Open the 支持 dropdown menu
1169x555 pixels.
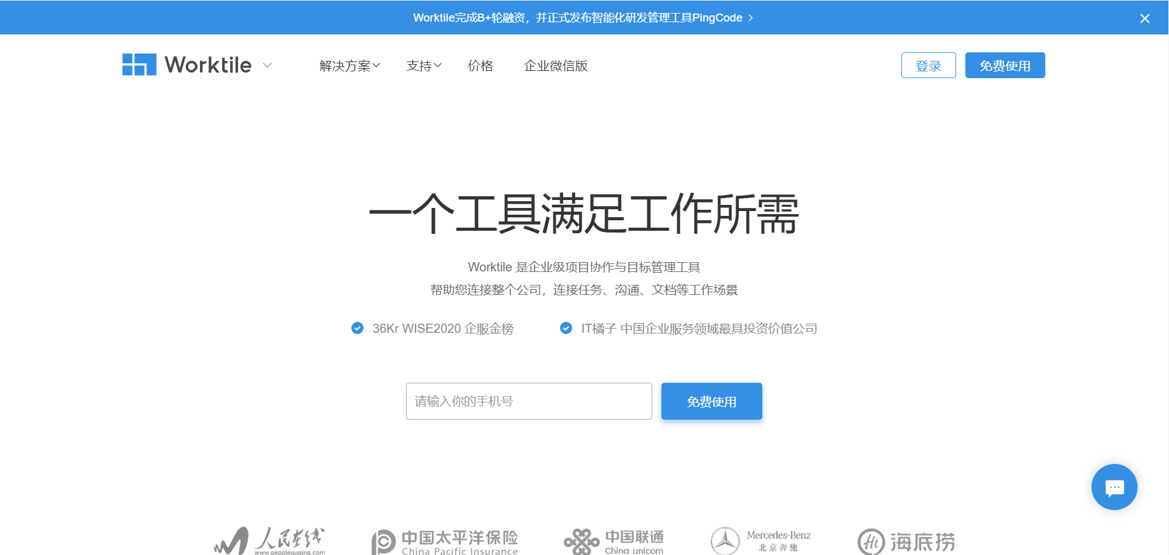424,66
